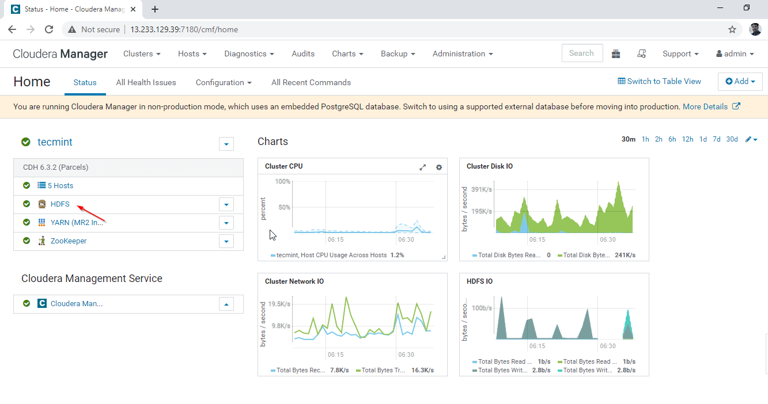The width and height of the screenshot is (768, 404).
Task: Click in the Search input field
Action: coord(582,53)
